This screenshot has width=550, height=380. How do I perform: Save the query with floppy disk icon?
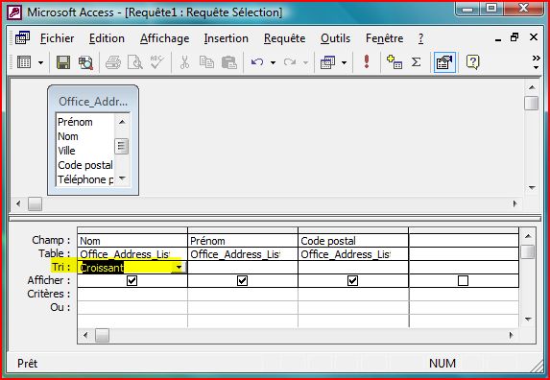coord(63,62)
